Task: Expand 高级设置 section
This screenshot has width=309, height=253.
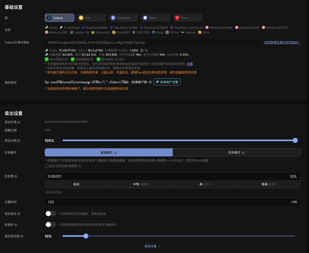Action: [x=152, y=246]
